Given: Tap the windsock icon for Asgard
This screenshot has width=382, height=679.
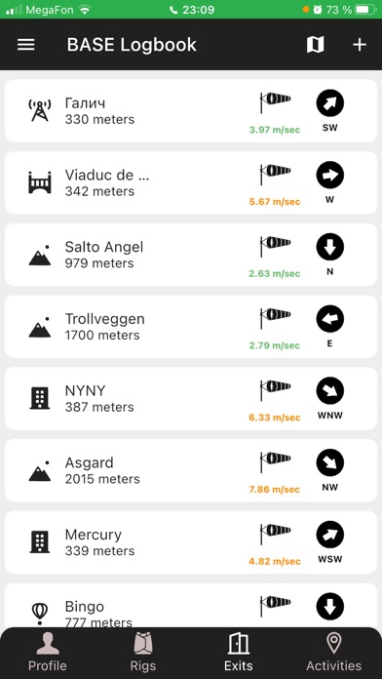Looking at the screenshot, I should pos(275,462).
